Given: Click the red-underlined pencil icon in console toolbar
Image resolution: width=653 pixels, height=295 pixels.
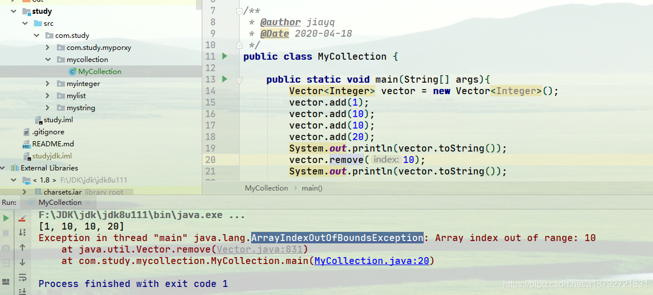Looking at the screenshot, I should (22, 218).
